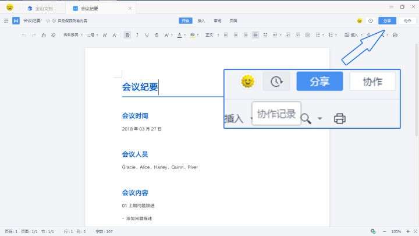Zoom in with the plus button
419x236 pixels.
[408, 231]
